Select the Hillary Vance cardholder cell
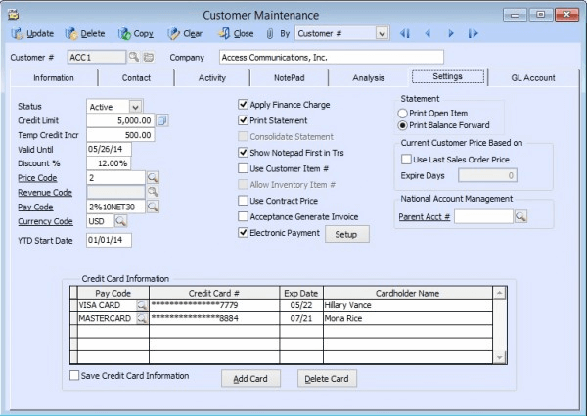This screenshot has height=416, width=587. click(x=408, y=305)
